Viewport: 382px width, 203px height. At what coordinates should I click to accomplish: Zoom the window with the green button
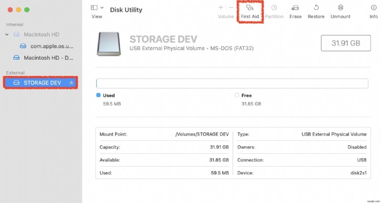pos(27,10)
